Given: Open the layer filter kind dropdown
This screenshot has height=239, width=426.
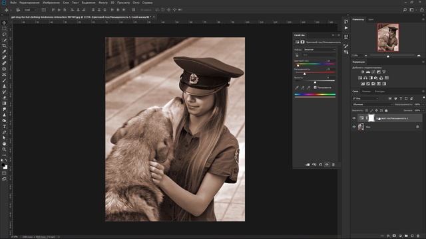Looking at the screenshot, I should click(365, 98).
